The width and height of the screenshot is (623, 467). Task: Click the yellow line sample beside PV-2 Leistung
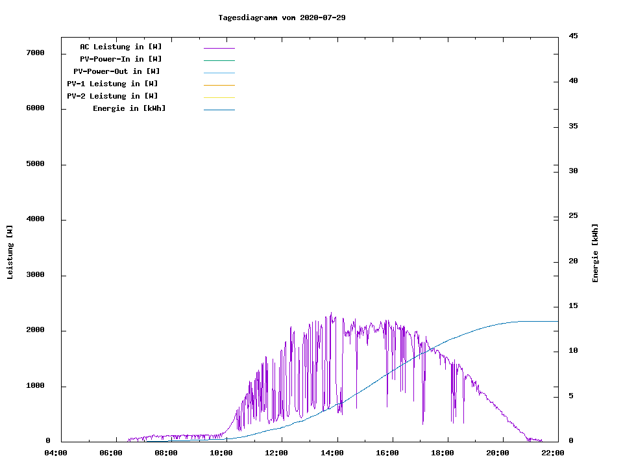219,97
